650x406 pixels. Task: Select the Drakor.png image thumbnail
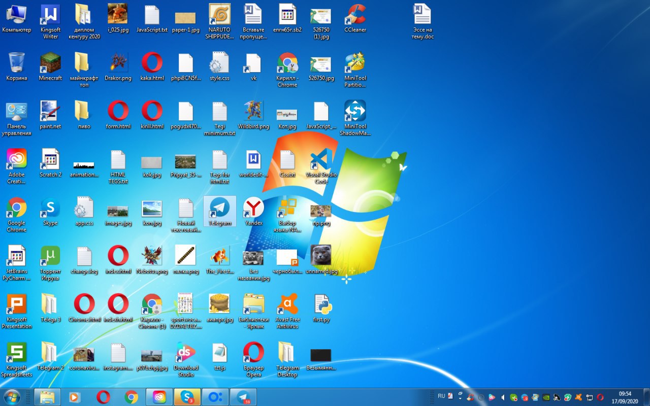click(118, 66)
